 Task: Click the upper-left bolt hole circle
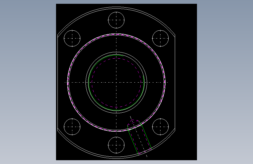pos(72,39)
